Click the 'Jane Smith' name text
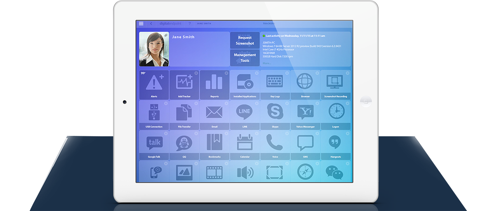497x211 pixels. pyautogui.click(x=183, y=37)
